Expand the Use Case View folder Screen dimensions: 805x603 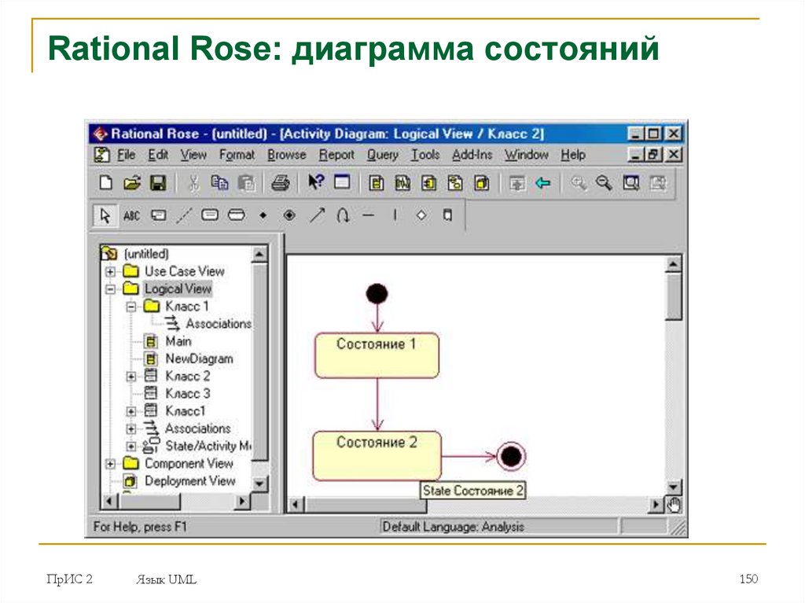(x=110, y=271)
